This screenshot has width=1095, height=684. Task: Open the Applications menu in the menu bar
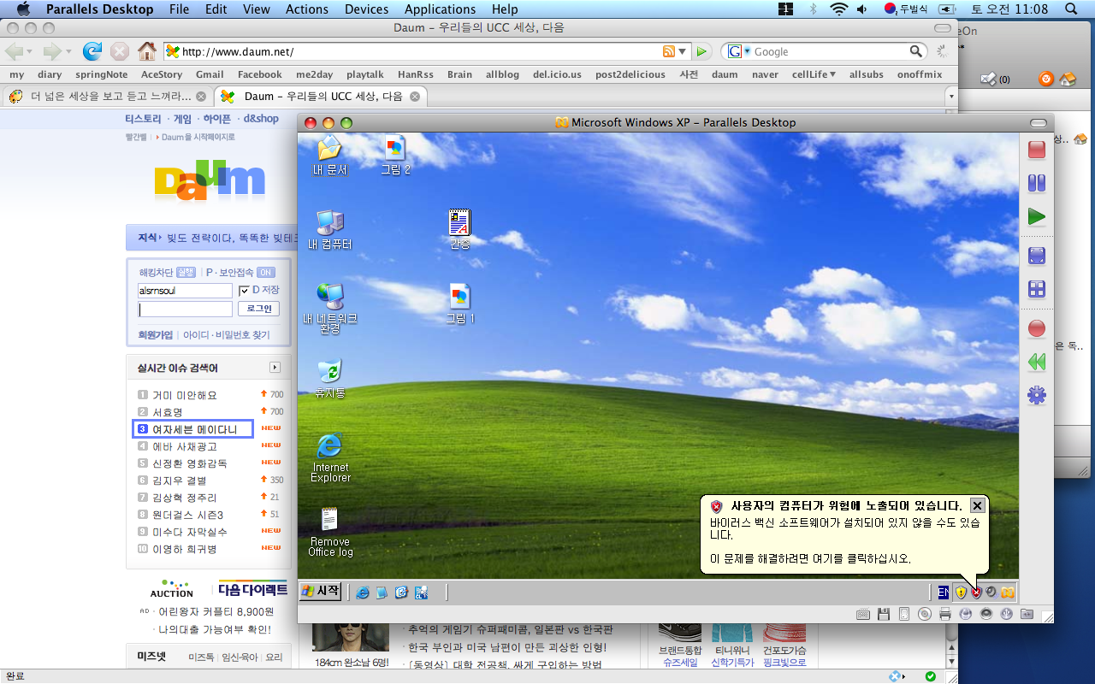pos(440,9)
